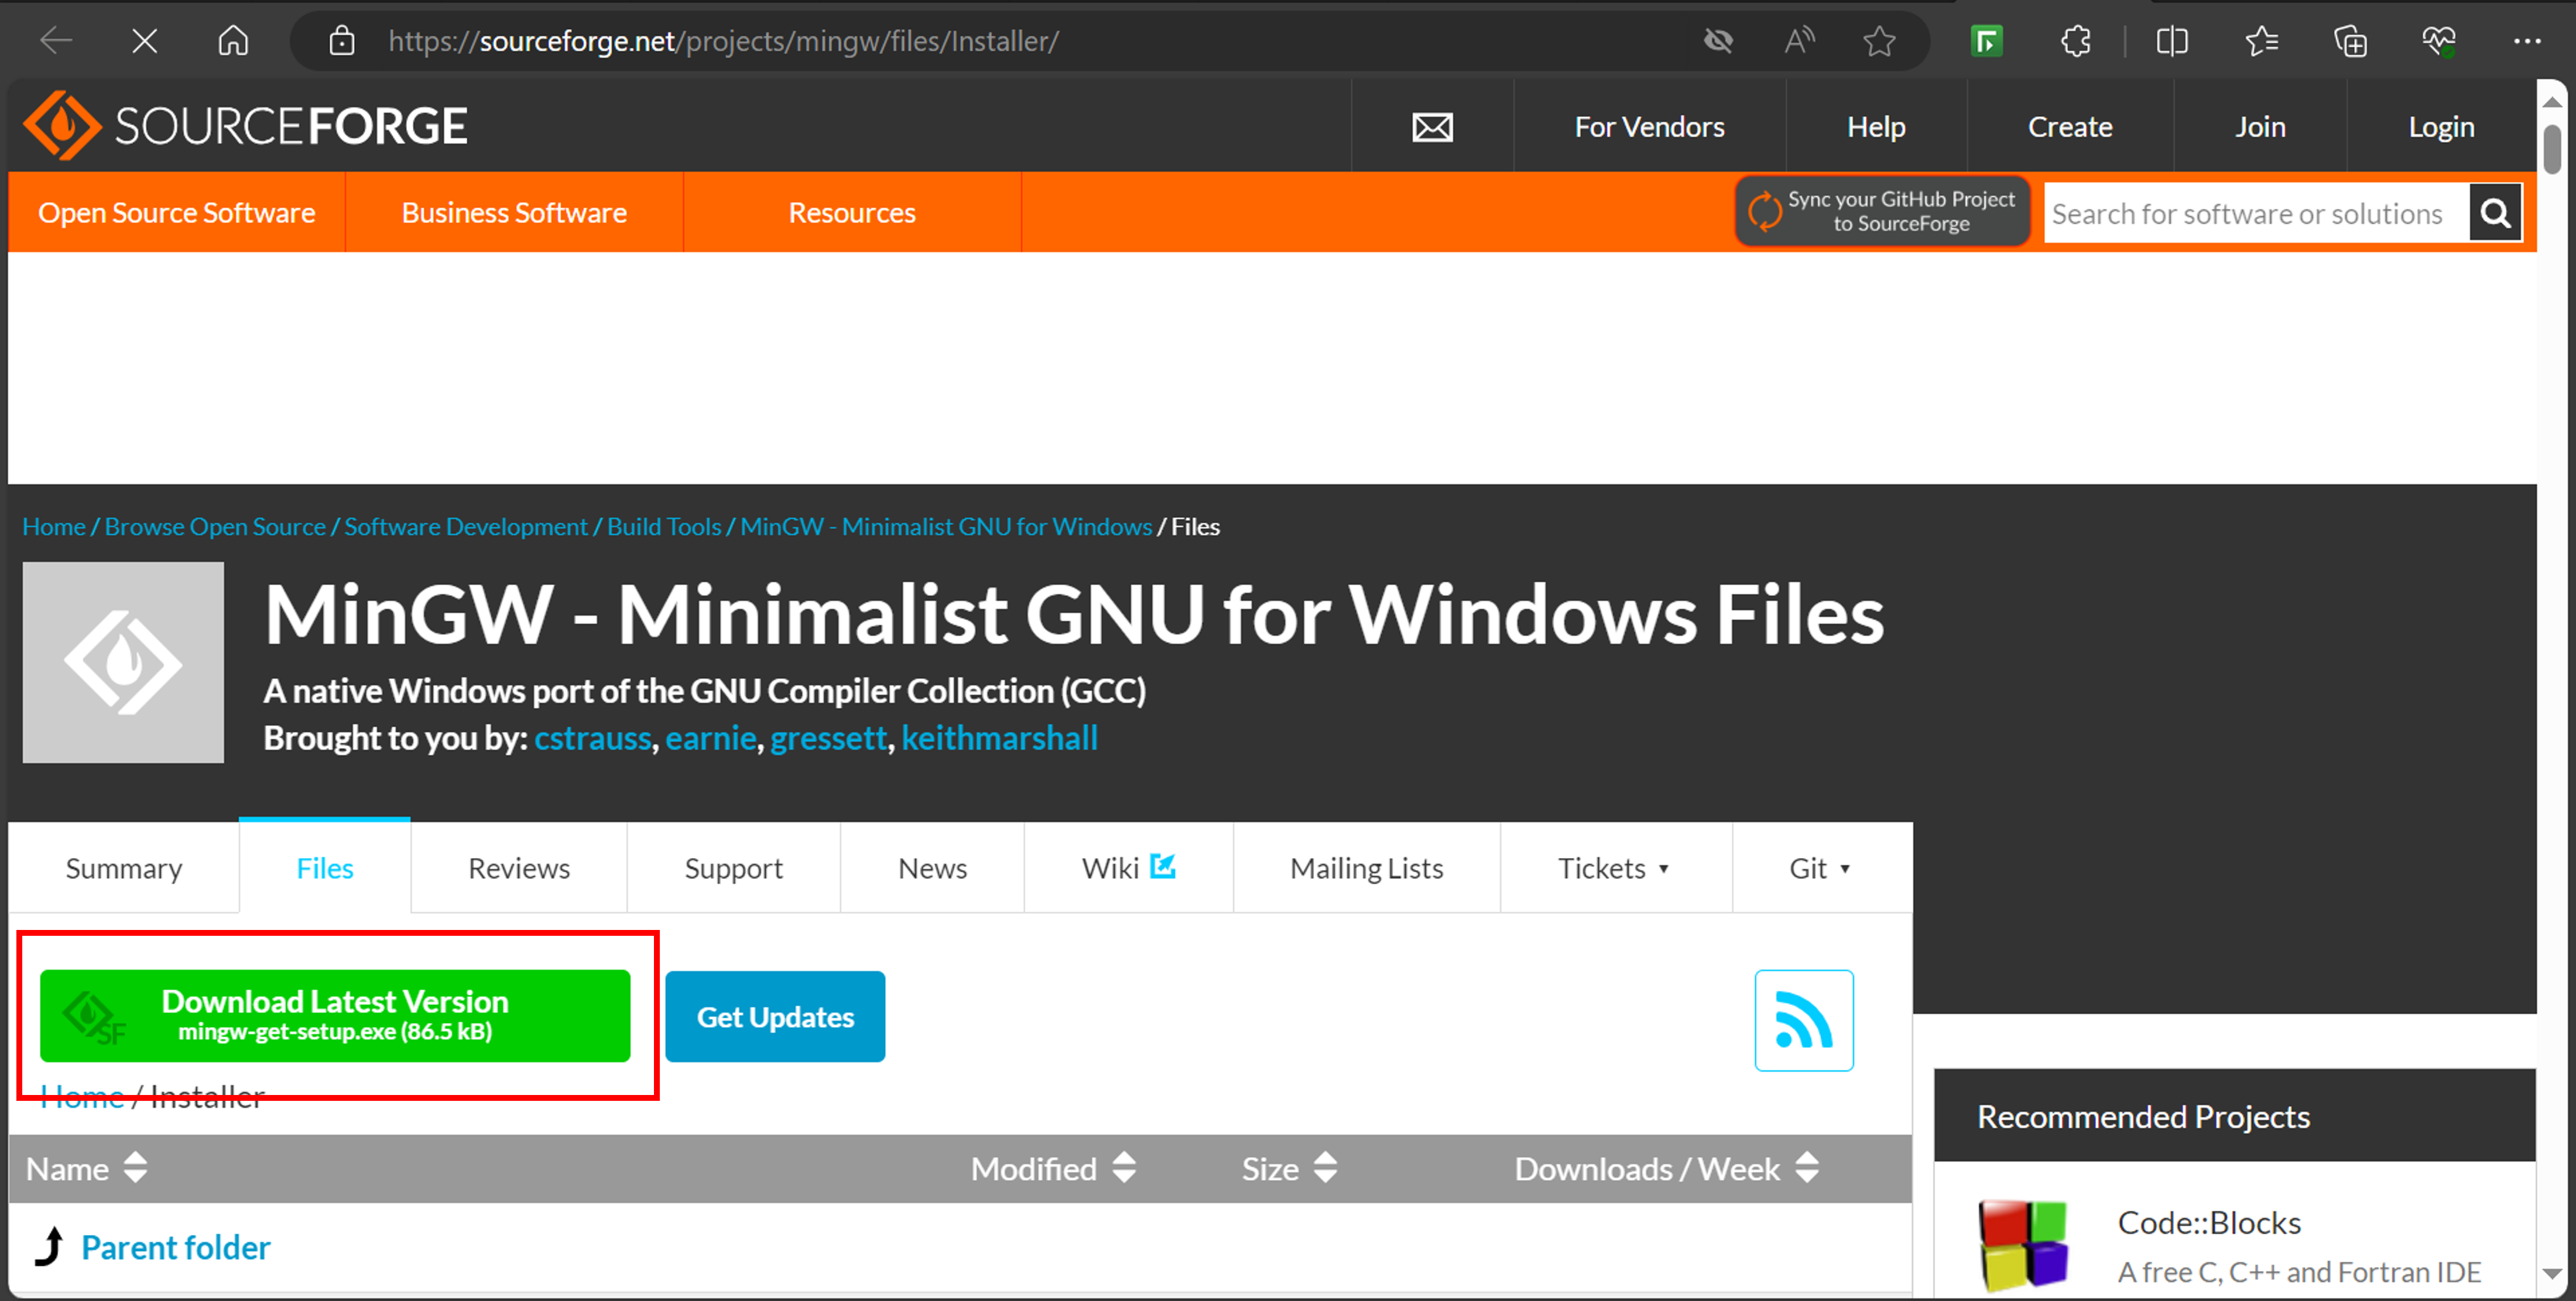Open browser collections icon

(2349, 41)
